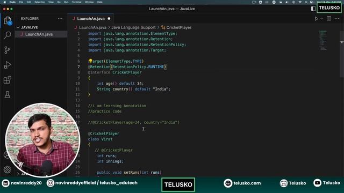Open the File menu

(21, 2)
